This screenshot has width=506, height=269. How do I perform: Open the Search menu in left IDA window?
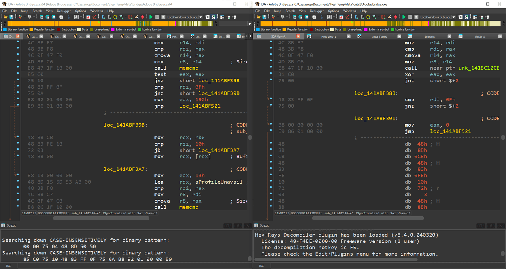(37, 11)
